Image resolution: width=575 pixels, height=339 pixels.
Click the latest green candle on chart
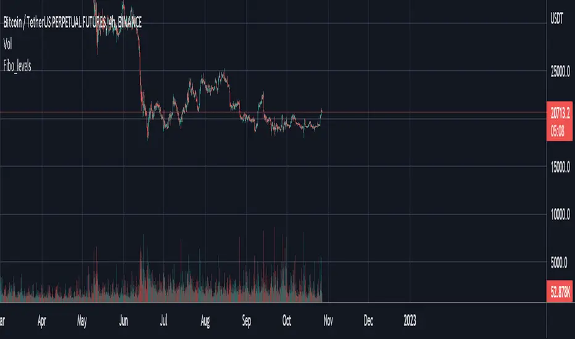pos(321,114)
